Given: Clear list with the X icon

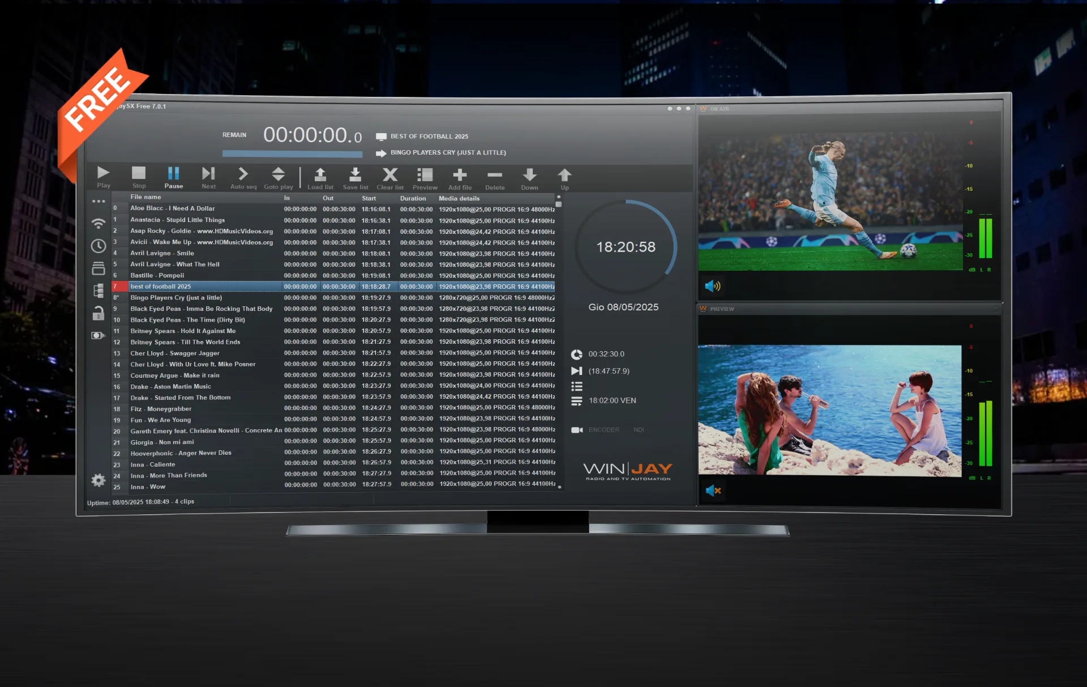Looking at the screenshot, I should [x=390, y=175].
